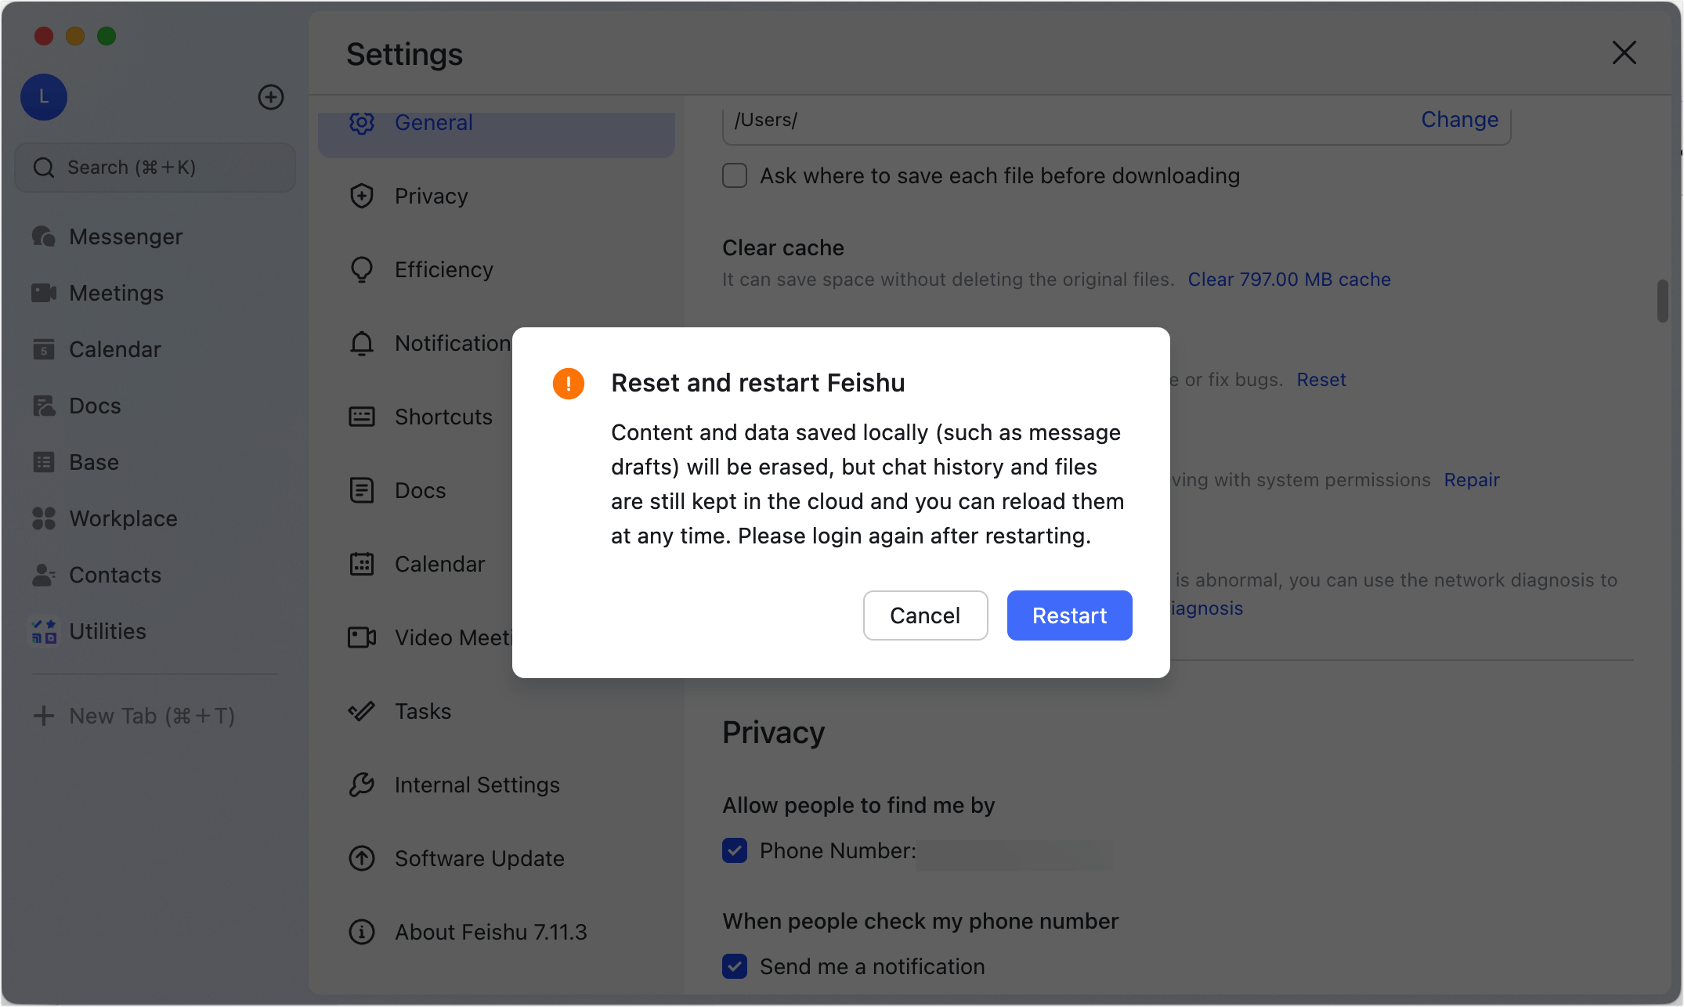
Task: Click the Software Update arrow icon
Action: (x=361, y=858)
